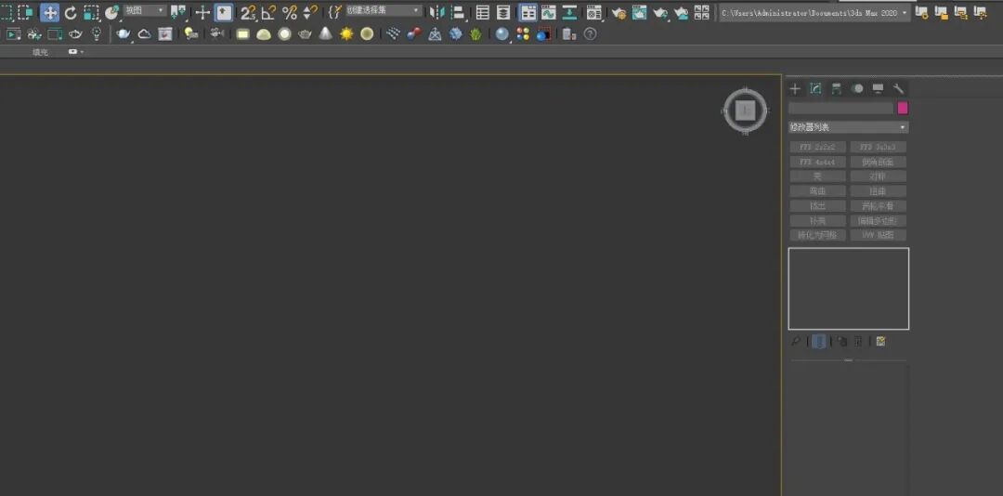Toggle the spinner snap button

310,12
